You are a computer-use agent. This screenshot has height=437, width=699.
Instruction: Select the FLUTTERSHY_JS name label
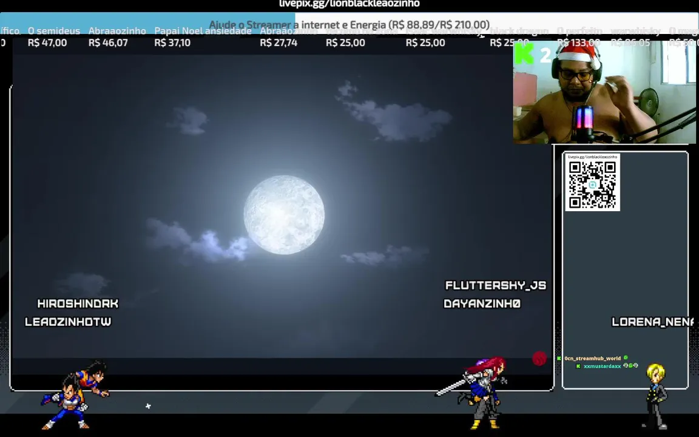point(495,285)
